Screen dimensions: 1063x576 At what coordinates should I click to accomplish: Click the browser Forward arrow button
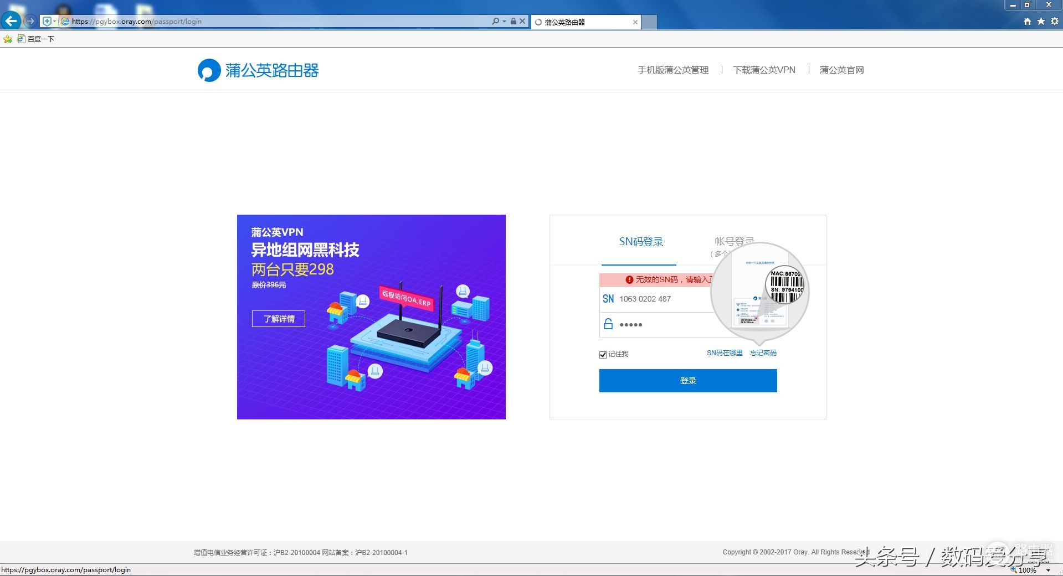point(30,21)
